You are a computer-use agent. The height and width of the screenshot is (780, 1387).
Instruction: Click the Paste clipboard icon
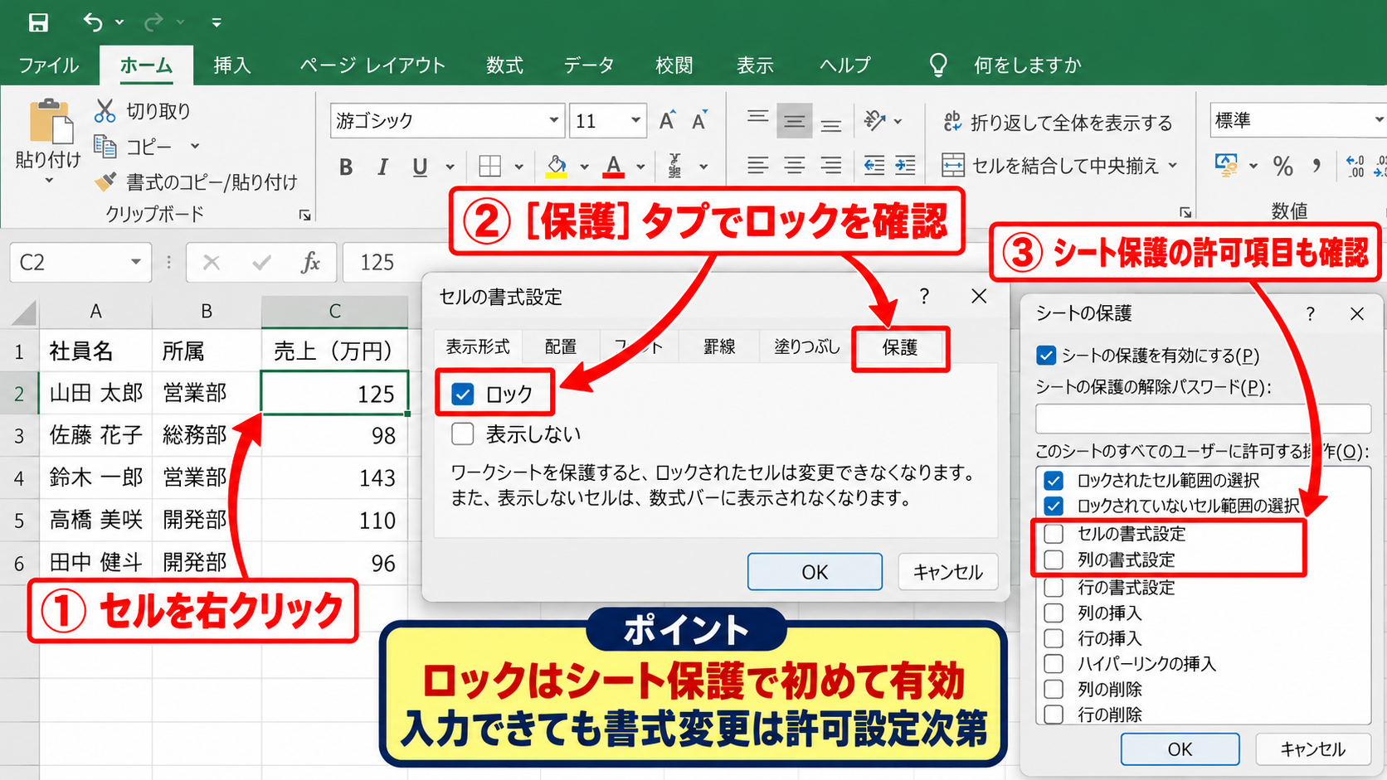coord(51,122)
